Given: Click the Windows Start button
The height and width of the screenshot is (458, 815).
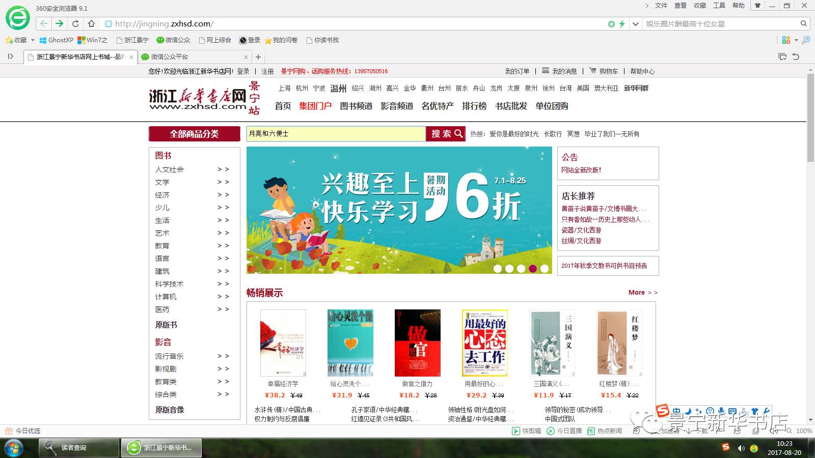Looking at the screenshot, I should coord(13,448).
